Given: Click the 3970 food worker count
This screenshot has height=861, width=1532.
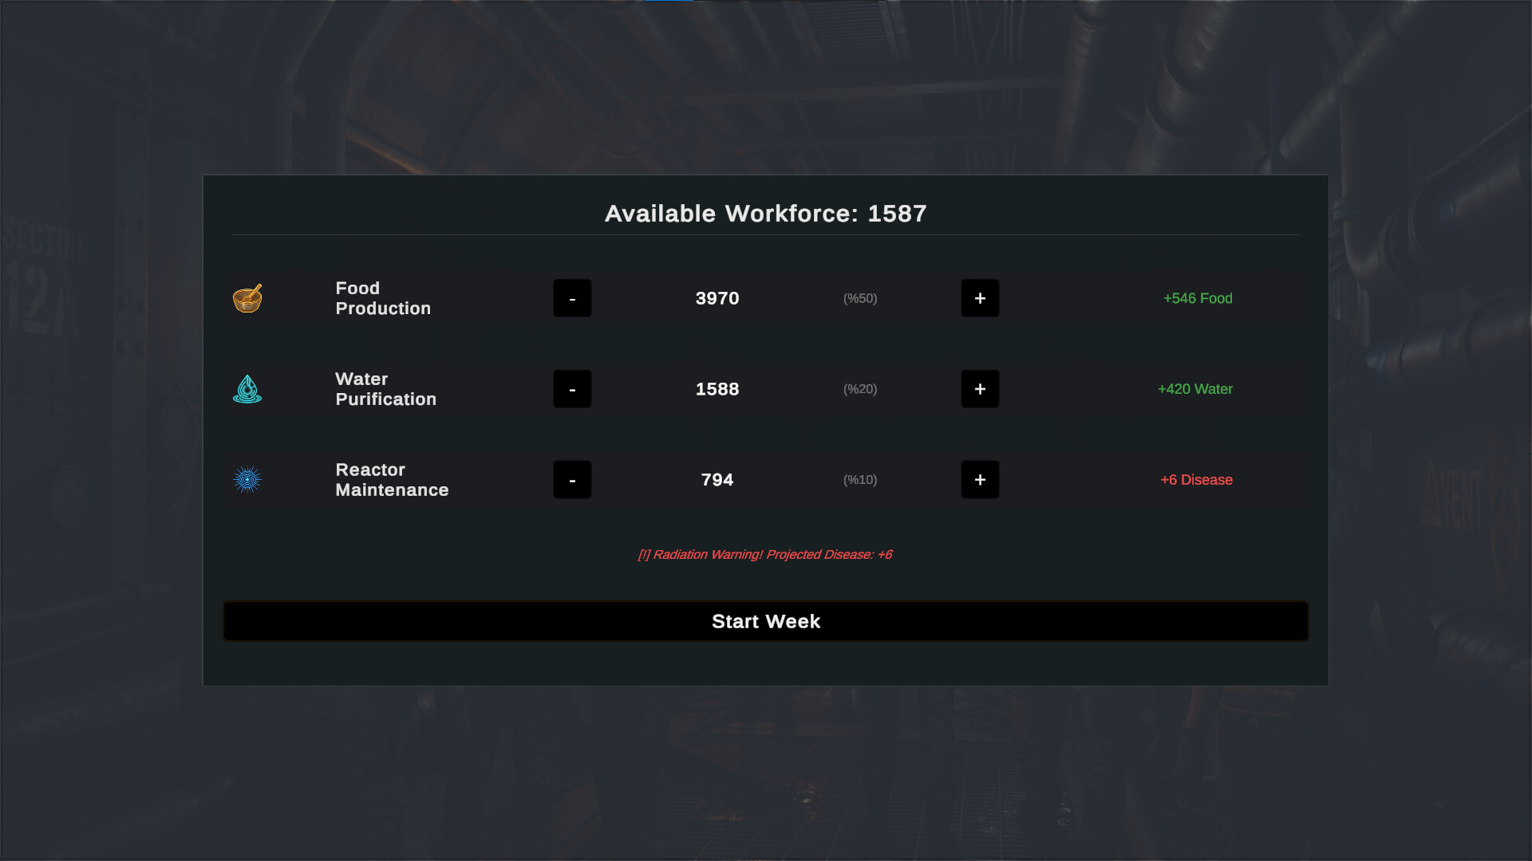Looking at the screenshot, I should point(717,298).
